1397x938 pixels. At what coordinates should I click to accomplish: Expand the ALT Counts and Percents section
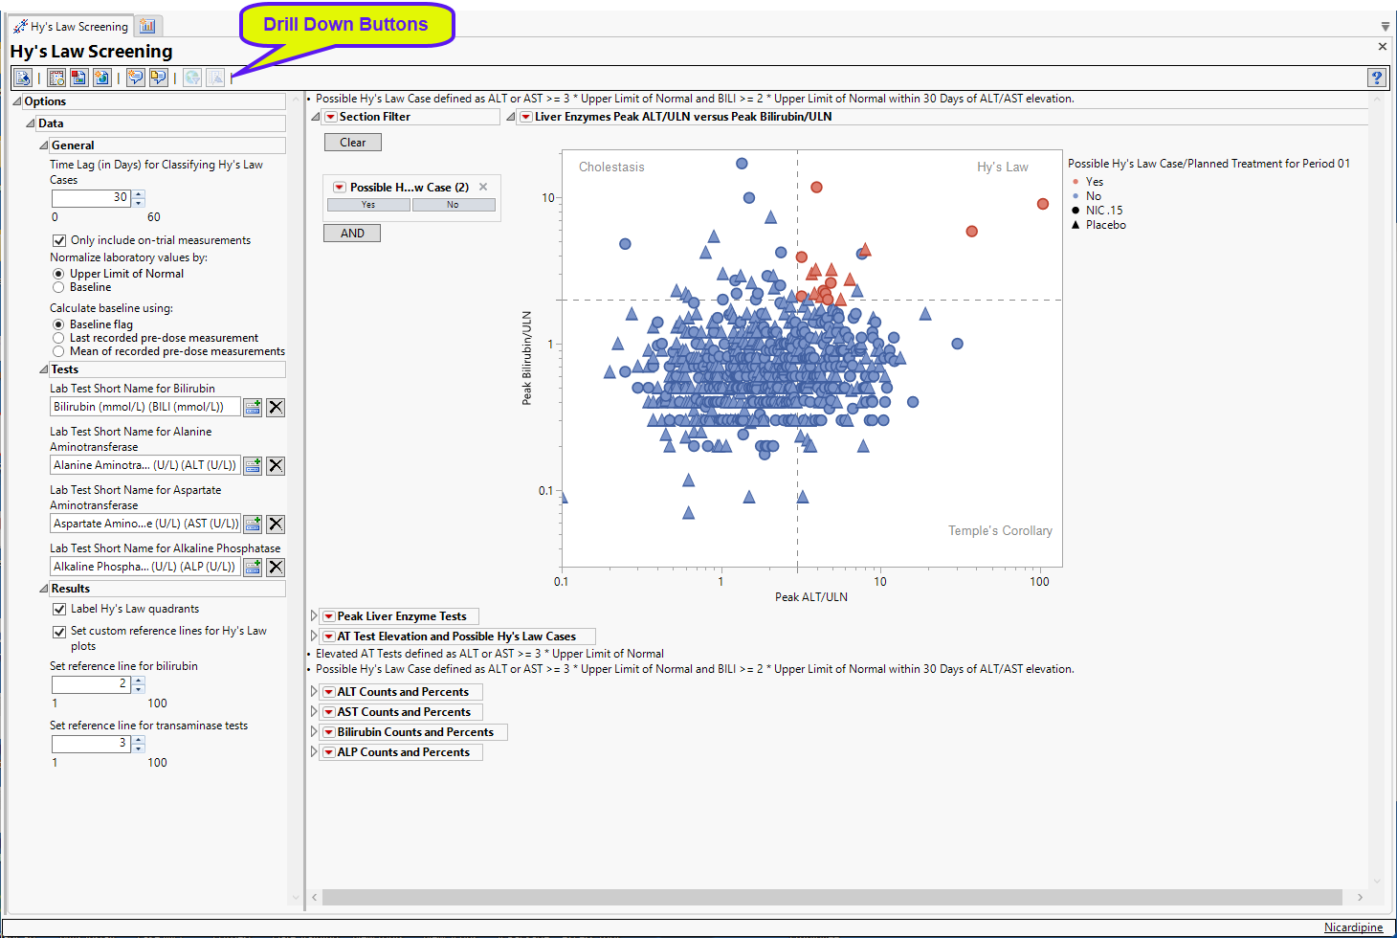(x=314, y=692)
